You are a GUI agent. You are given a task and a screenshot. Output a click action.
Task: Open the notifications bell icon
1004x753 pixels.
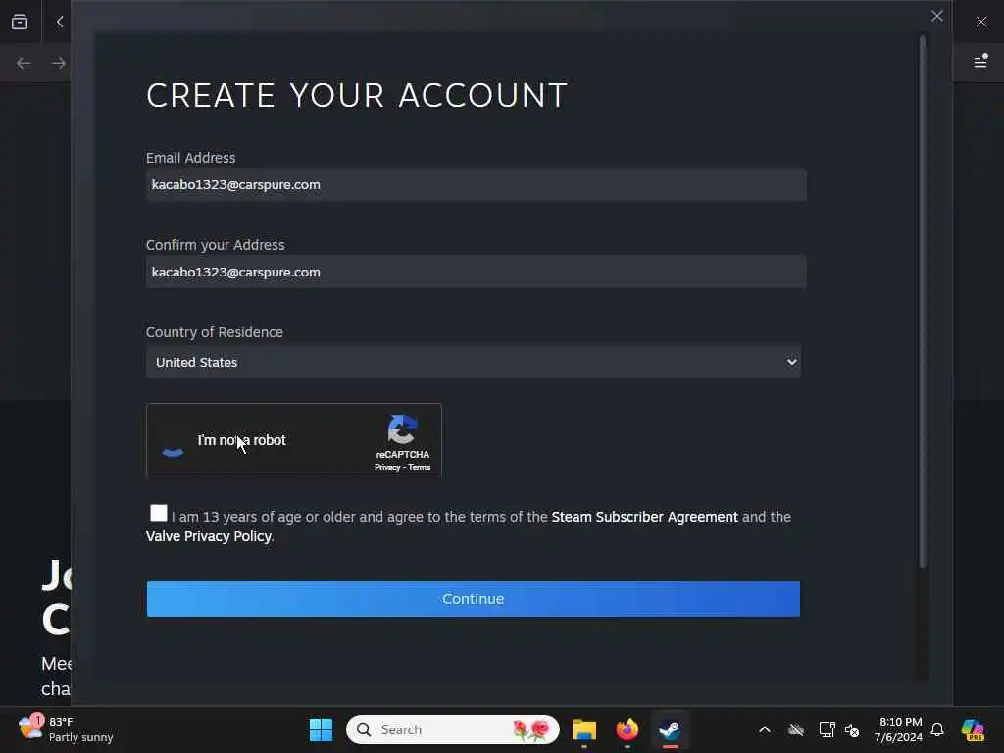pyautogui.click(x=937, y=729)
